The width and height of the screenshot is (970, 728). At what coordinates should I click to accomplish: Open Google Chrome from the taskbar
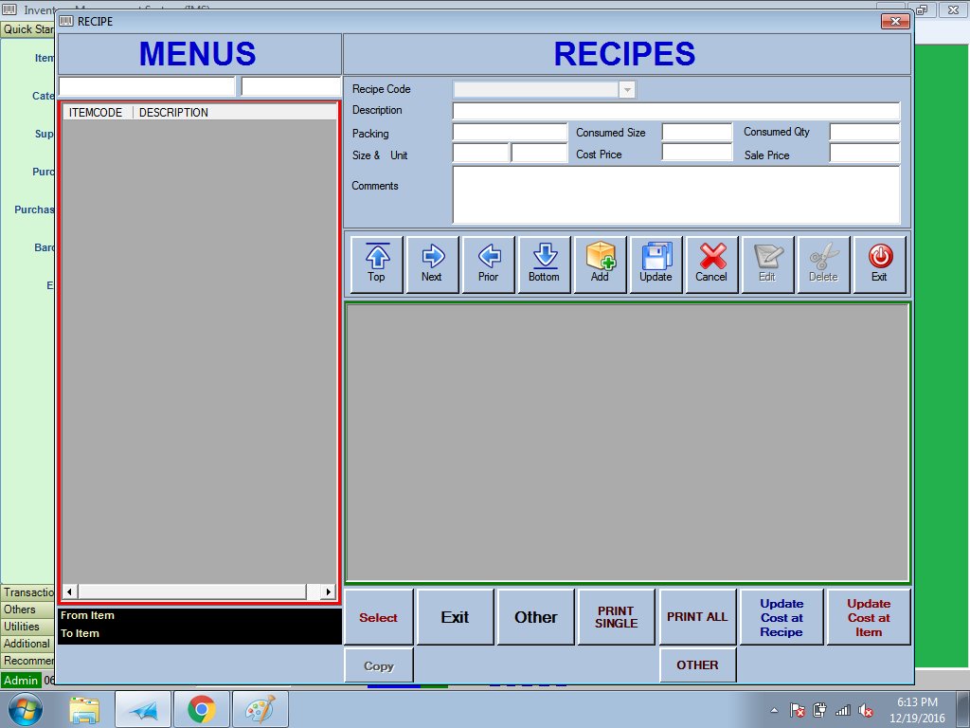point(200,709)
